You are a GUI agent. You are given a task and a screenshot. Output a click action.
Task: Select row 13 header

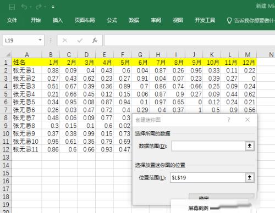[x=5, y=157]
